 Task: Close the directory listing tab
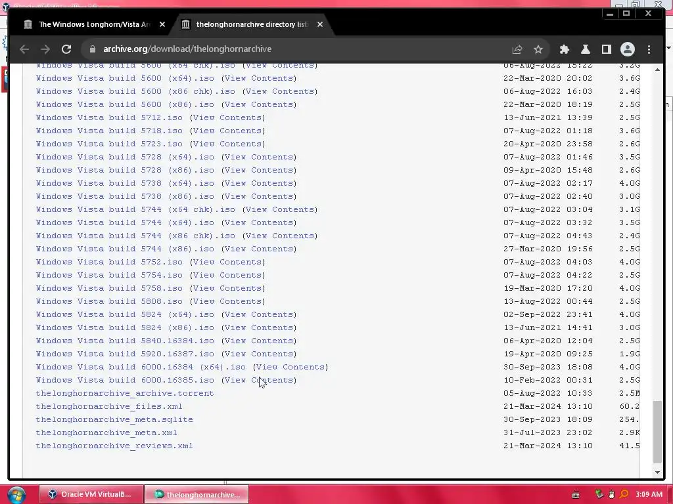(x=320, y=24)
